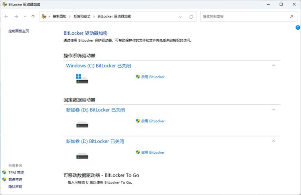Click the 操作系统驱动器 section heading
Screen dimensions: 301x195
point(80,56)
